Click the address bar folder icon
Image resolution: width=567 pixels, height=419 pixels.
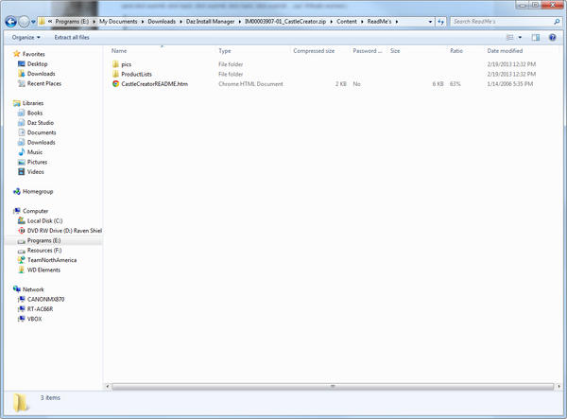[42, 22]
